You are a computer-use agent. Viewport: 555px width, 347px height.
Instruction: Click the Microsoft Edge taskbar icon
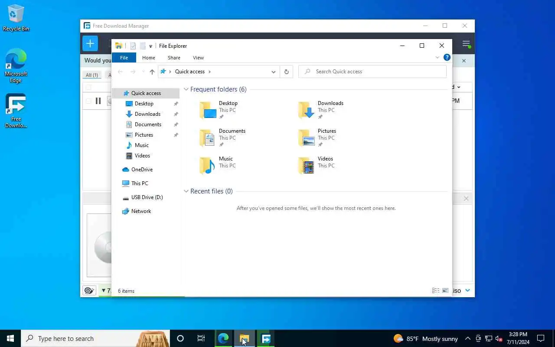click(223, 338)
